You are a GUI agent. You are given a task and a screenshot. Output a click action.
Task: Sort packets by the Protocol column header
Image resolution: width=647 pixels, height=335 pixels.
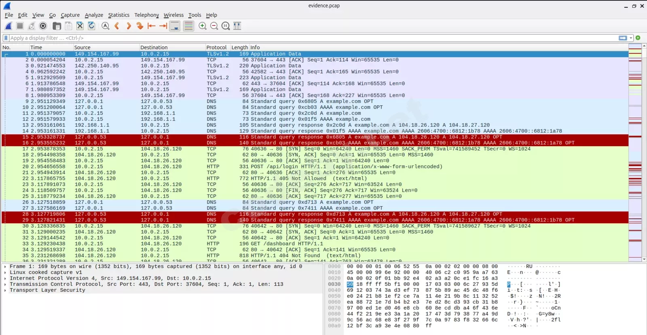(x=216, y=47)
